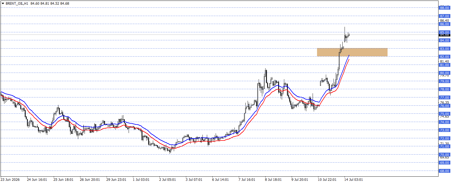Click the 24 Jun 16:01 time label
Screen dimensions: 452x183
(x=37, y=180)
